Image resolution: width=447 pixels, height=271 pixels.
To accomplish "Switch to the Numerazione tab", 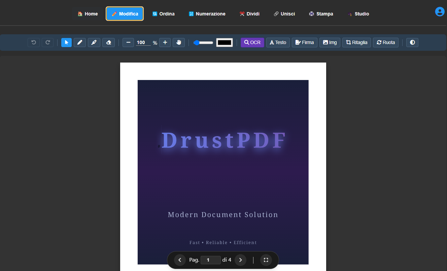I will click(x=207, y=14).
